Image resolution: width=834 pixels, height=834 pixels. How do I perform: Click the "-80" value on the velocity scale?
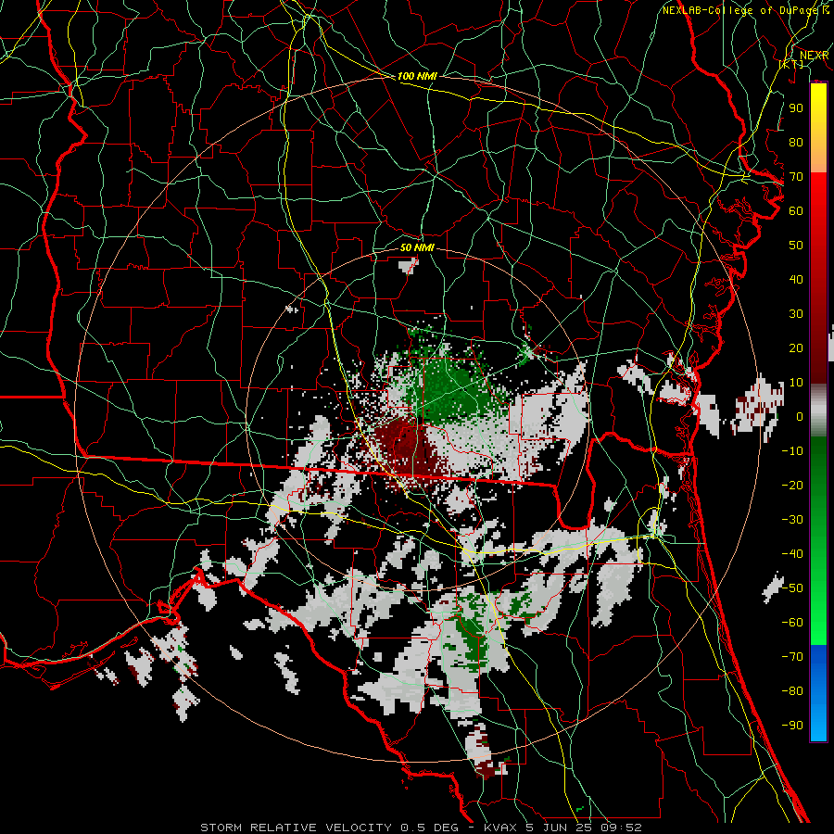(792, 691)
